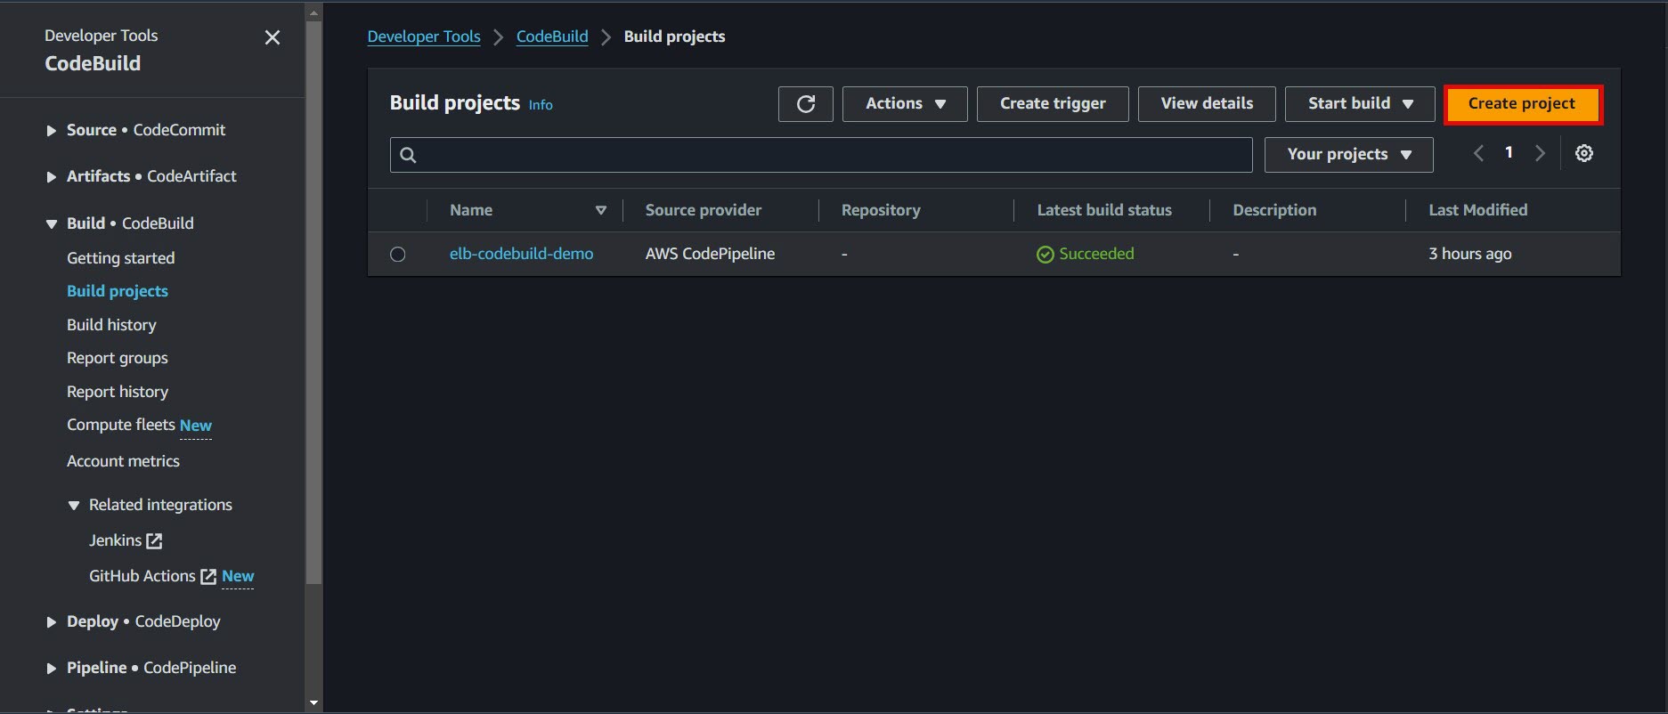Open GitHub Actions integration link
Image resolution: width=1668 pixels, height=714 pixels.
(142, 576)
